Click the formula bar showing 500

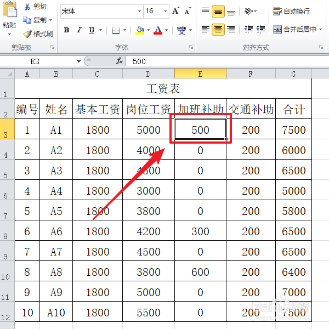(228, 61)
